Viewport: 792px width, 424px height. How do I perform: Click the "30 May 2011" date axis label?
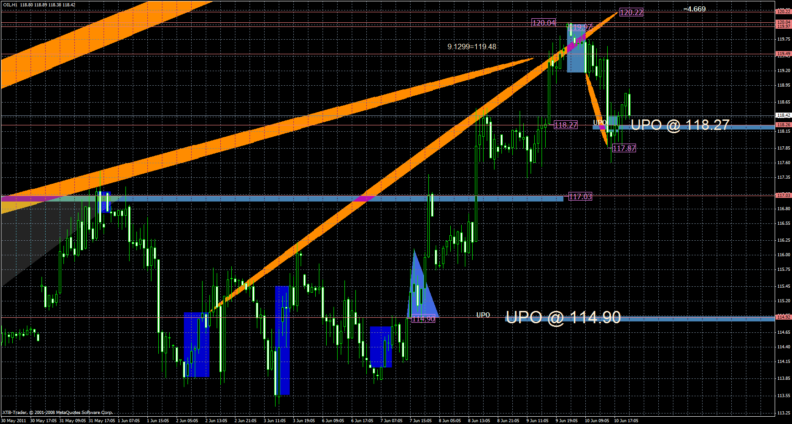(x=14, y=420)
